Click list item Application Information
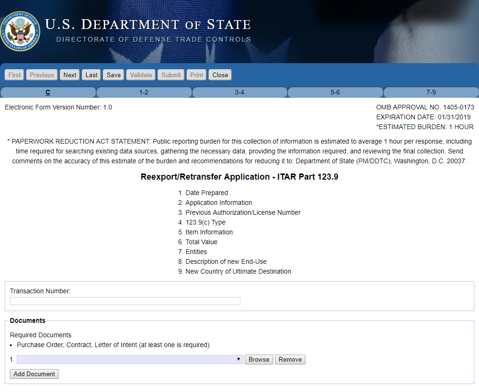This screenshot has width=479, height=392. pyautogui.click(x=219, y=203)
